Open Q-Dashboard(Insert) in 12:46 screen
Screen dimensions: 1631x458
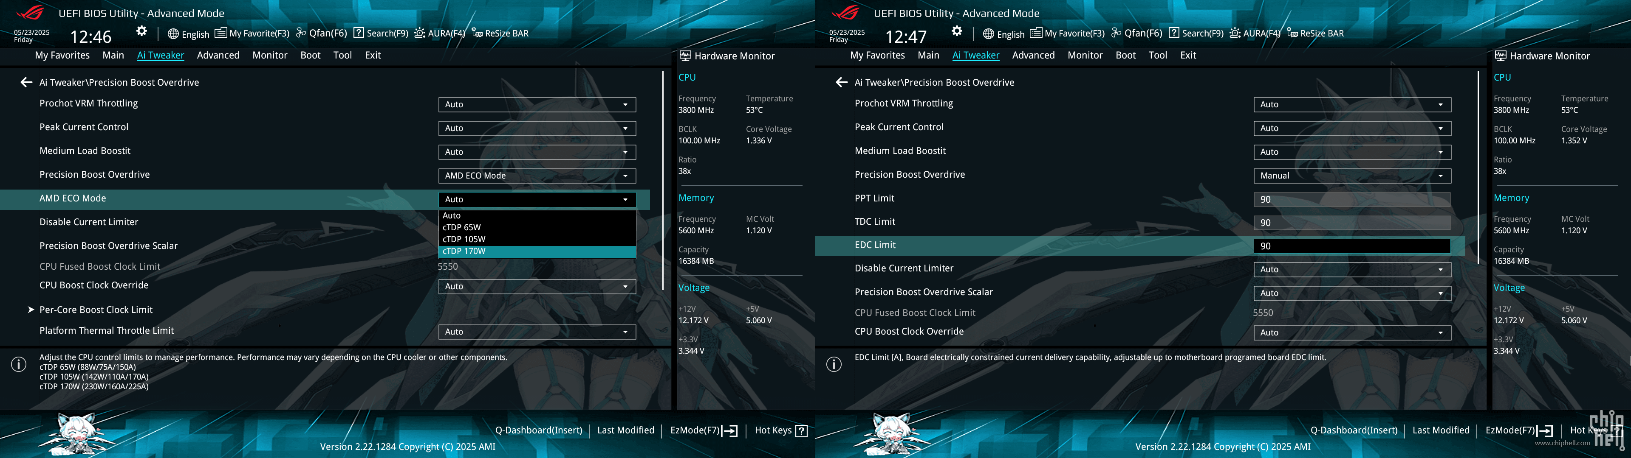[x=539, y=430]
